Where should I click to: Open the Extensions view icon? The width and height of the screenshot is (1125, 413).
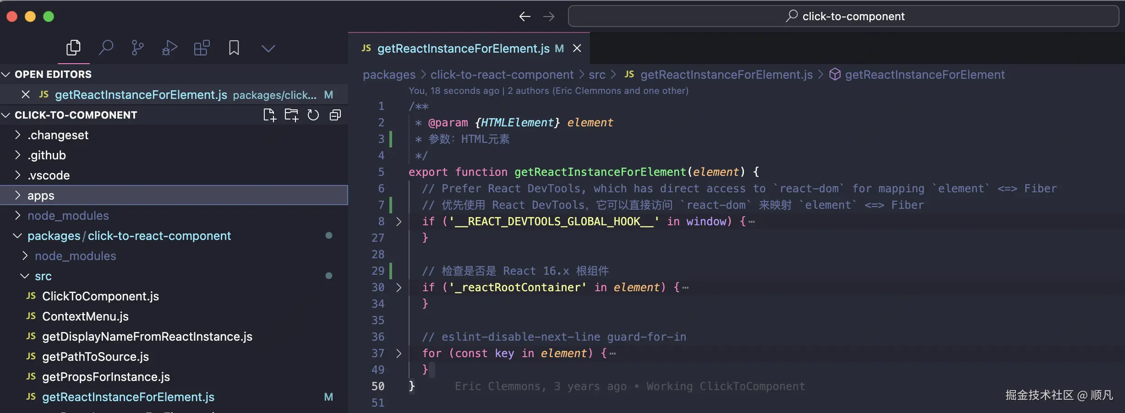[x=202, y=48]
